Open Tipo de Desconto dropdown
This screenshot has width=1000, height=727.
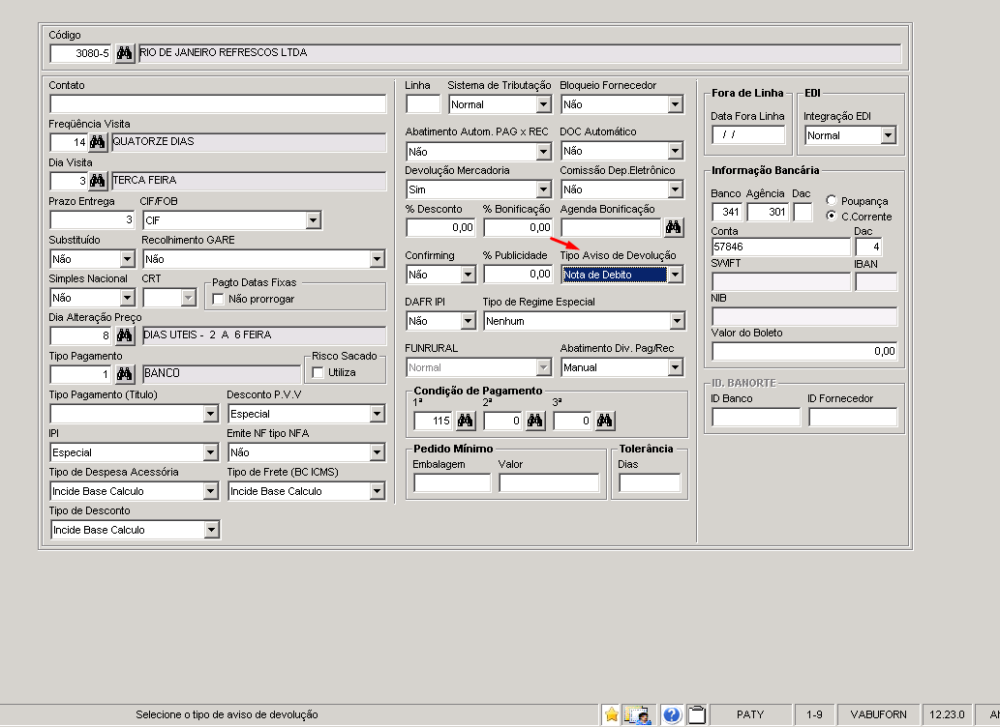[211, 530]
